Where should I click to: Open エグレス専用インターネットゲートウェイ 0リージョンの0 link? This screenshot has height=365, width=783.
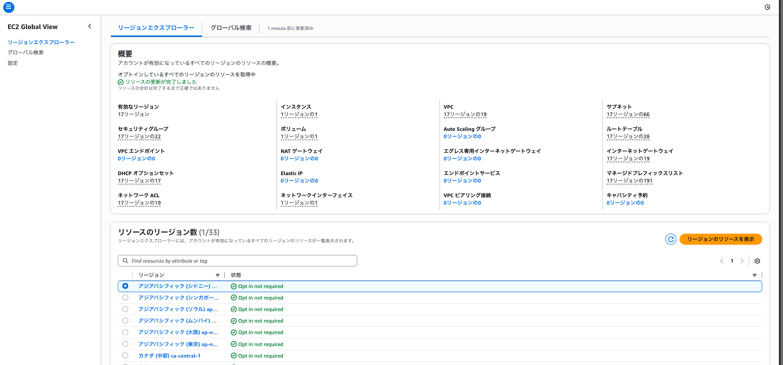pos(462,159)
